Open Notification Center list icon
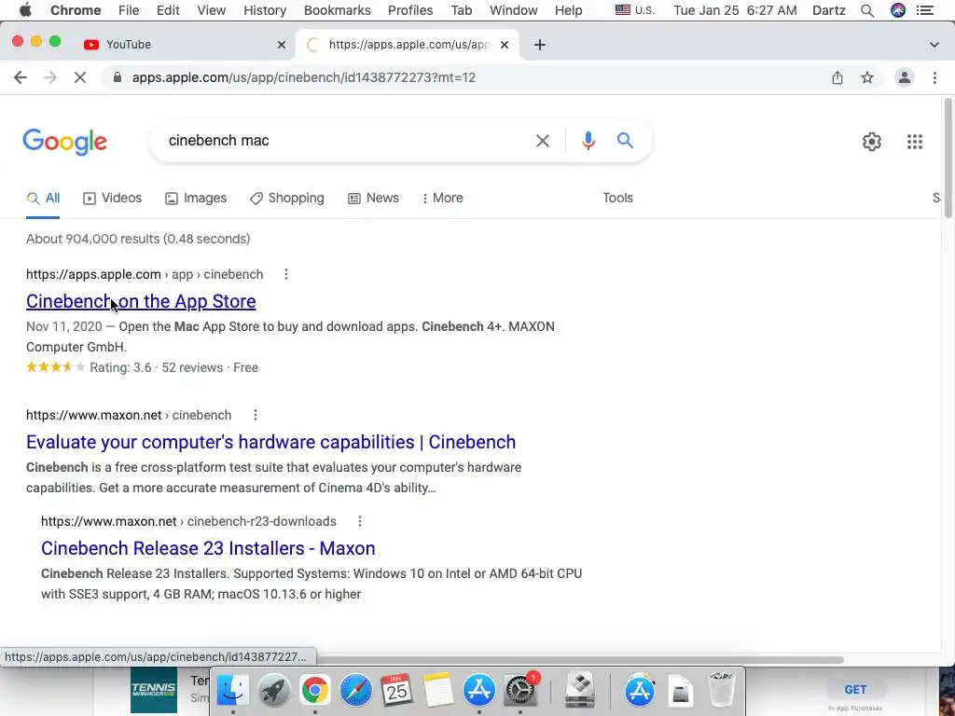955x716 pixels. tap(924, 10)
